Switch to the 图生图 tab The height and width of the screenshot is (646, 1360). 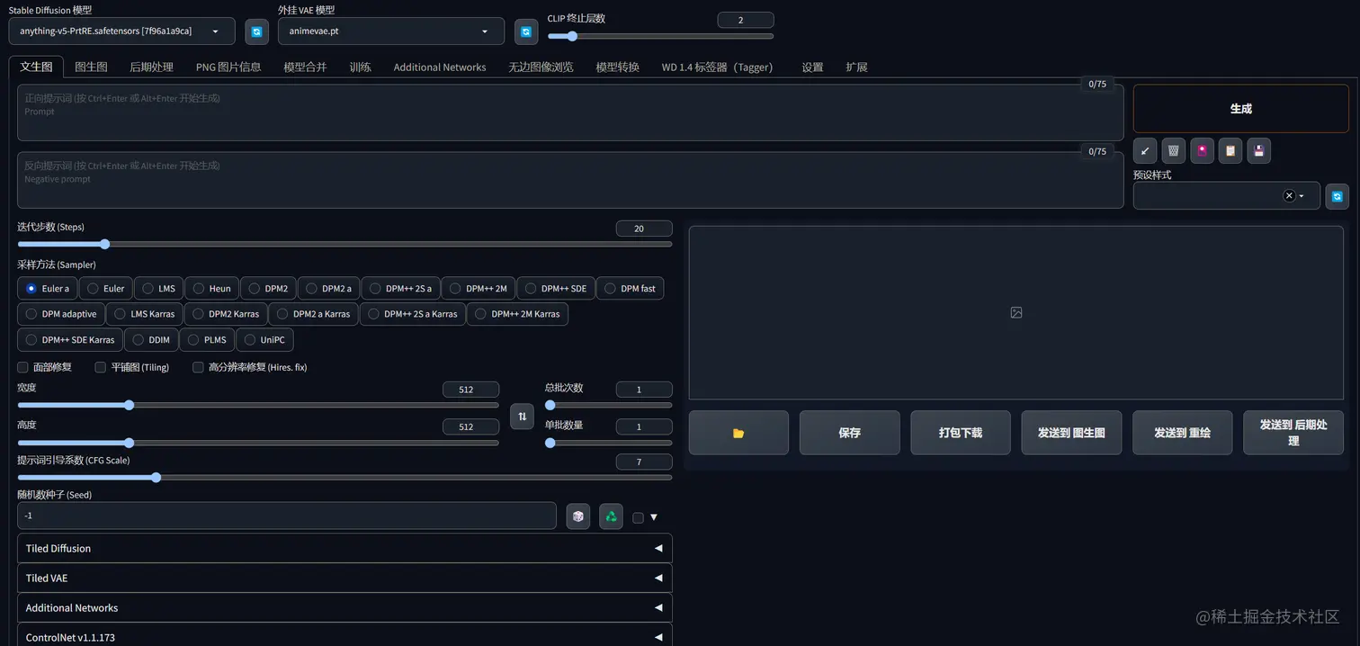click(91, 67)
